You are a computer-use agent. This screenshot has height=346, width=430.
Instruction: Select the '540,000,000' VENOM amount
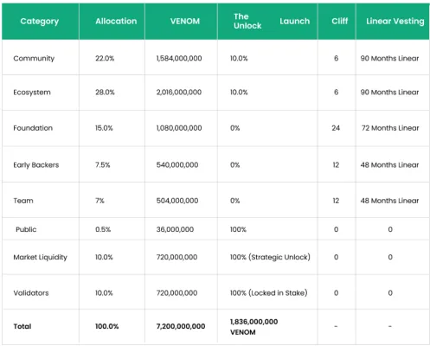[x=177, y=165]
